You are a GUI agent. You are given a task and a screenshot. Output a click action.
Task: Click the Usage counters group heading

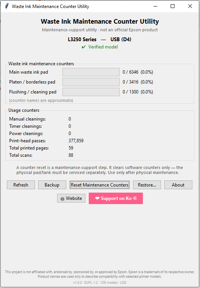coord(24,110)
